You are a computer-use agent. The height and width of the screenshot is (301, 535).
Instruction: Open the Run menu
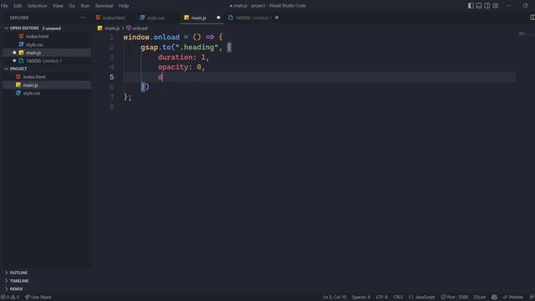click(85, 6)
